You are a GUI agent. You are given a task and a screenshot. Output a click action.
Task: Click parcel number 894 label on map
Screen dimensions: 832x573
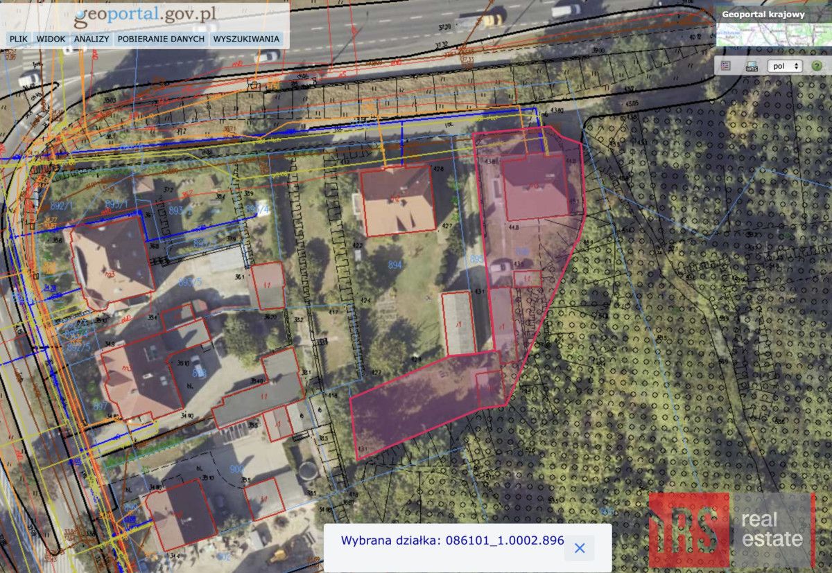(x=395, y=265)
